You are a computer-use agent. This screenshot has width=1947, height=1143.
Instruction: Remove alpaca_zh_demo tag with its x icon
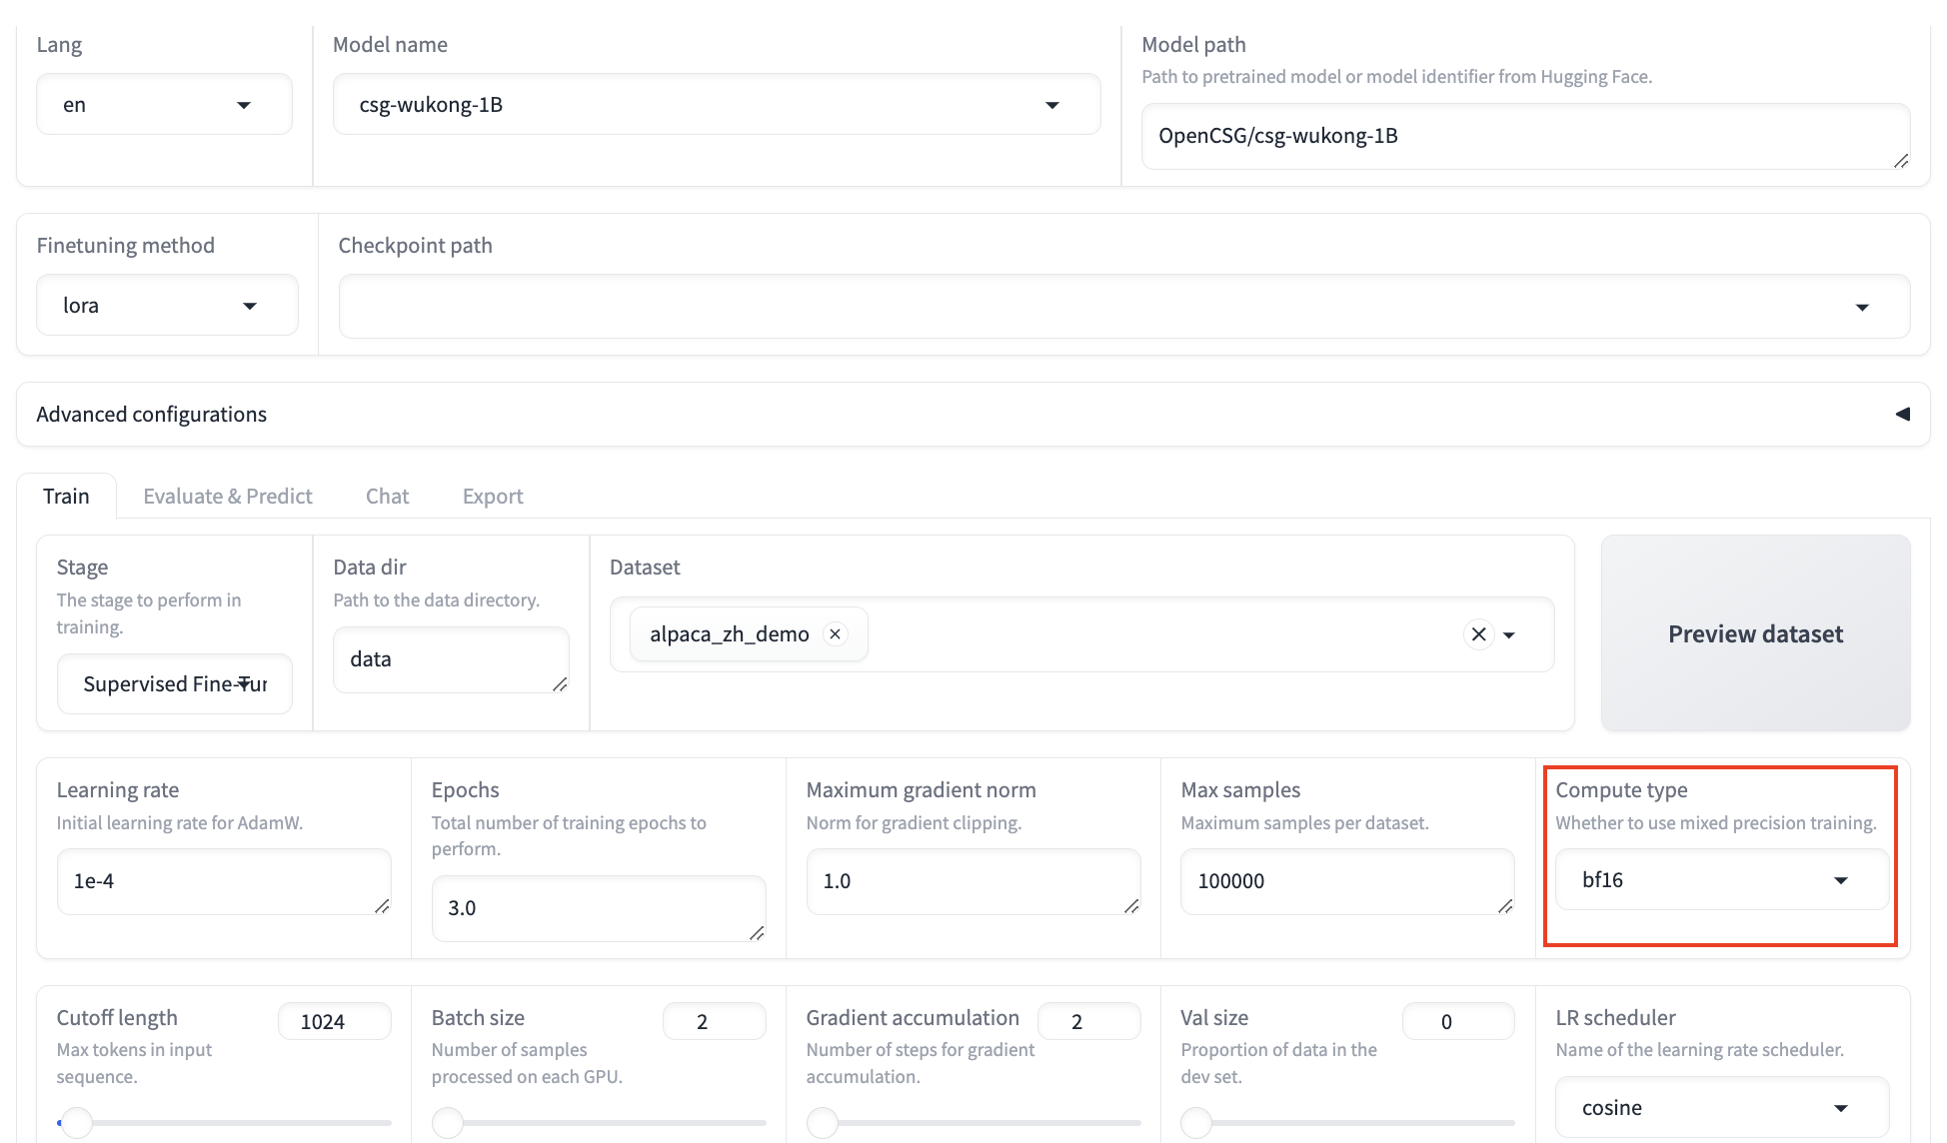pyautogui.click(x=835, y=633)
